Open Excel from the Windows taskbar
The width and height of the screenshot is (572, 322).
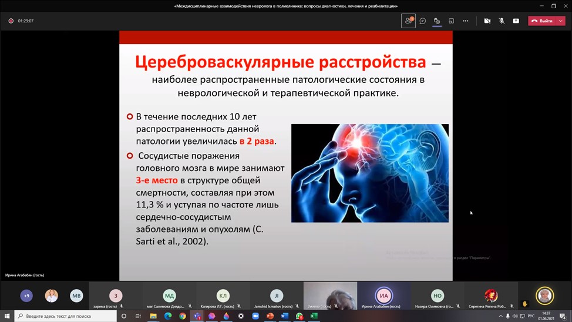[314, 316]
